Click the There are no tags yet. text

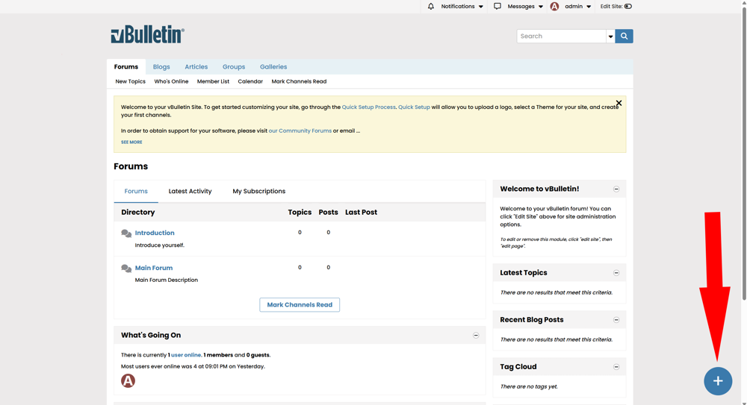pos(529,386)
